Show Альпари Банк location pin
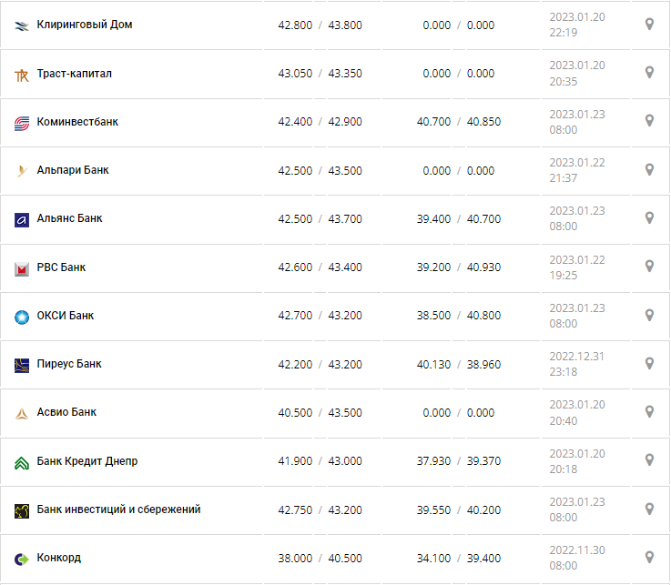671x585 pixels. click(x=649, y=170)
